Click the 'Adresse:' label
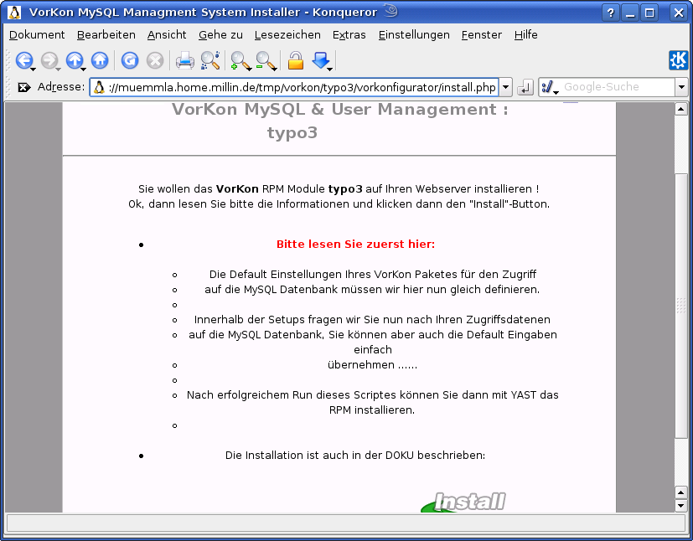Image resolution: width=693 pixels, height=541 pixels. (61, 87)
